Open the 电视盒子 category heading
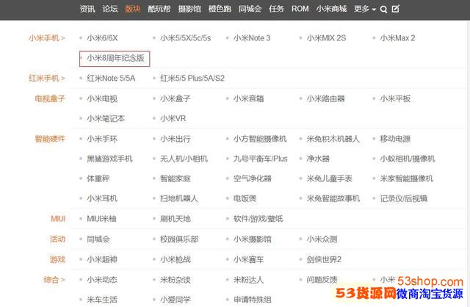The width and height of the screenshot is (470, 307). coord(50,98)
